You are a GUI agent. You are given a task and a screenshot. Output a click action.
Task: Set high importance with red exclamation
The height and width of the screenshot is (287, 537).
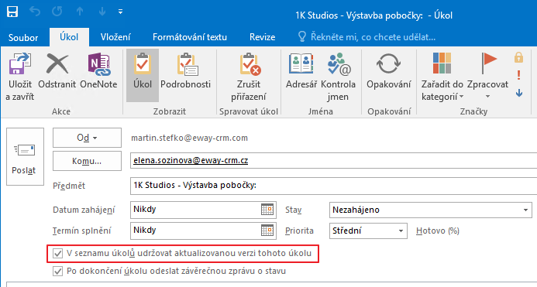[x=519, y=75]
